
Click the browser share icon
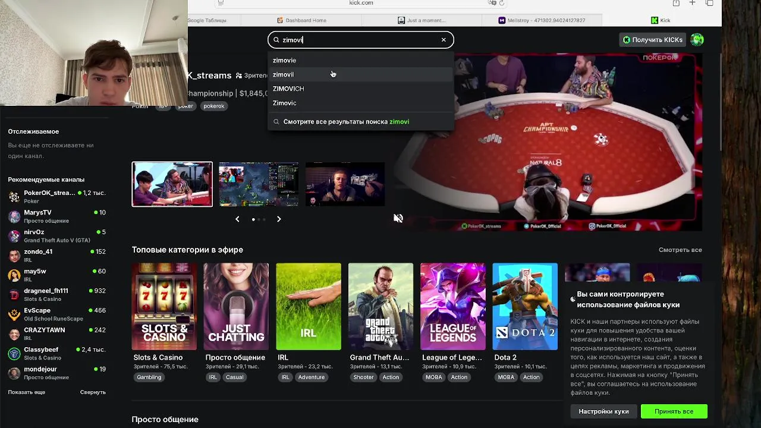(676, 3)
